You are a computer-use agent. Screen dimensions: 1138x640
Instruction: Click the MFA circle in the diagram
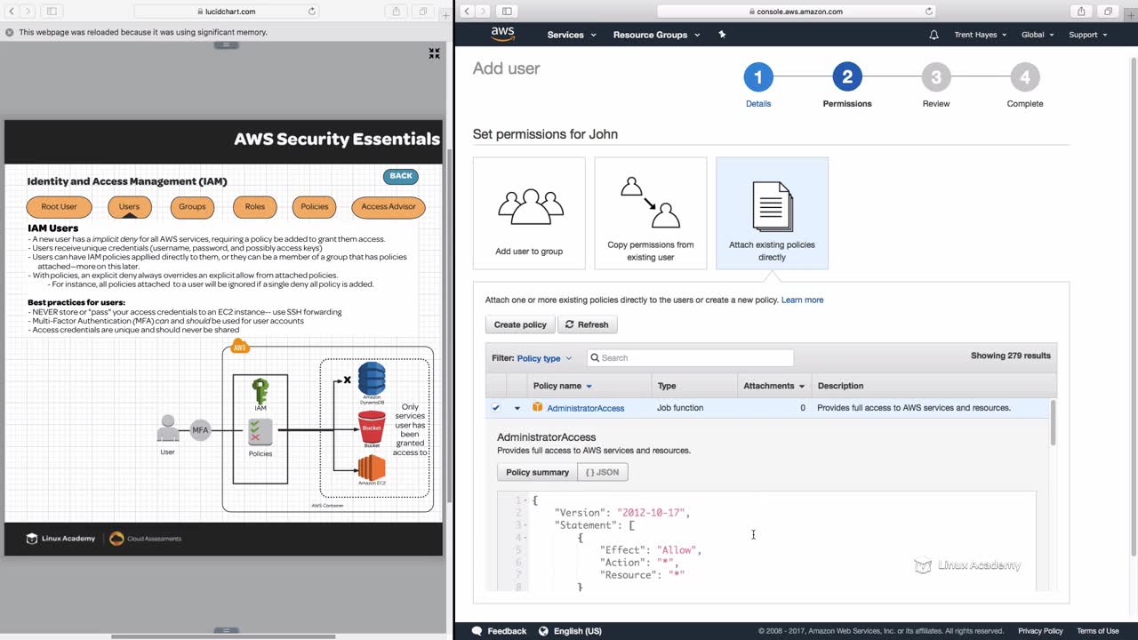point(200,430)
